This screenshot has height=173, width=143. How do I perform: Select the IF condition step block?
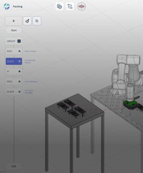coord(14,71)
